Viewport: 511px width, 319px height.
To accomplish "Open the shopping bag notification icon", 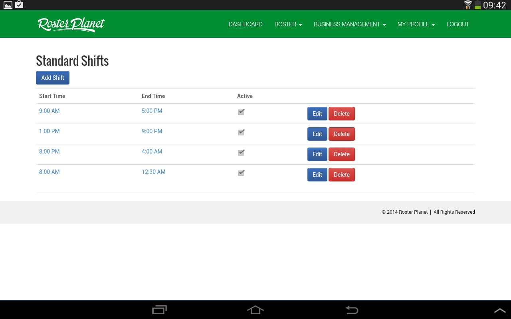I will coord(19,5).
